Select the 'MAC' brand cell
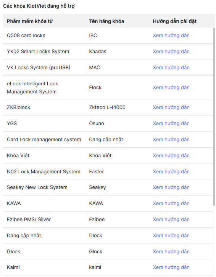Viewport: 216px width, 277px height. 95,68
